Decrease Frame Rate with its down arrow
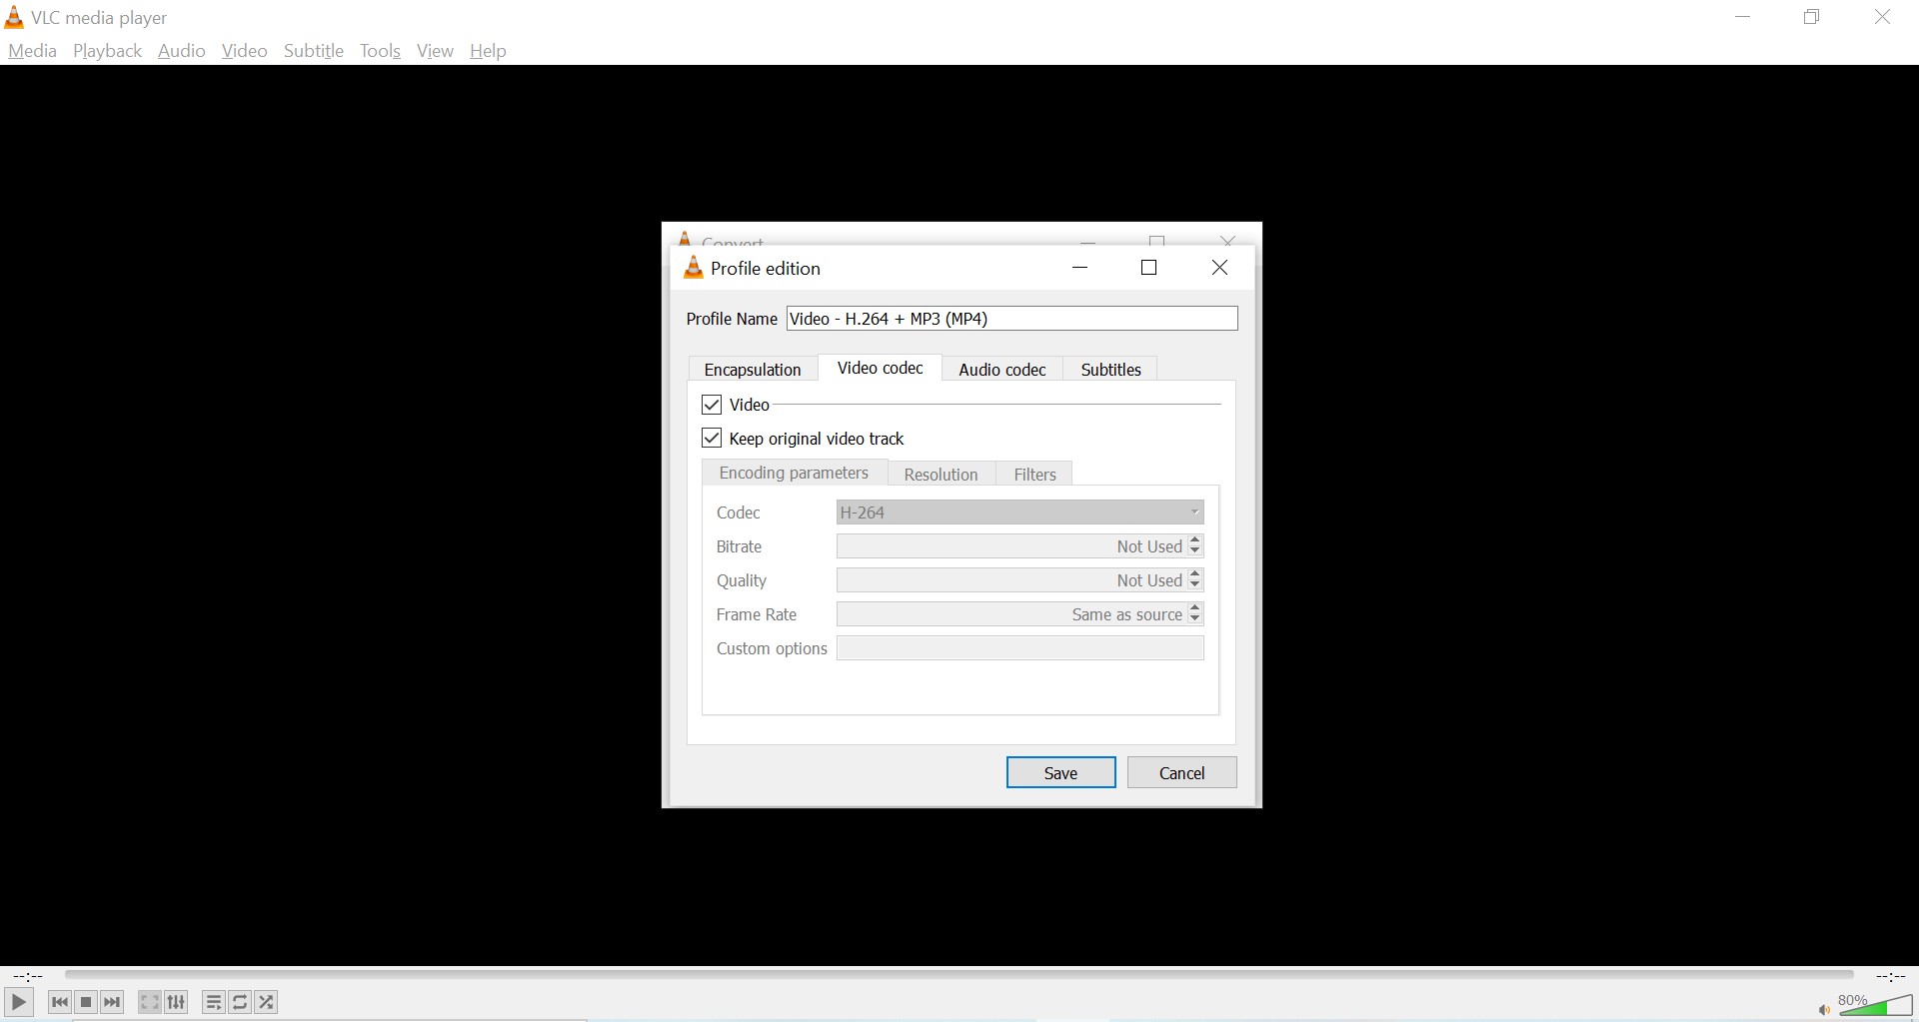Screen dimensions: 1919x1022 click(x=1194, y=619)
